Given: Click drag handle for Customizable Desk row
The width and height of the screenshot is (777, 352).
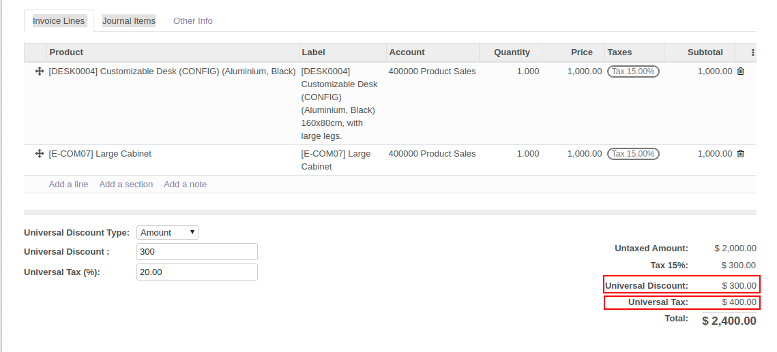Looking at the screenshot, I should 39,71.
